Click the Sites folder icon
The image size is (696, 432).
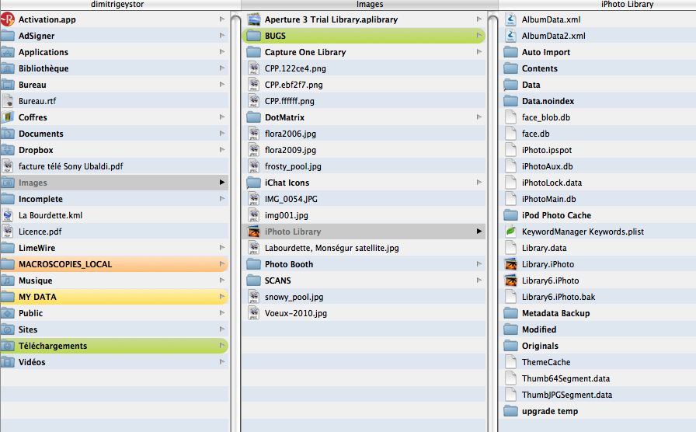8,329
